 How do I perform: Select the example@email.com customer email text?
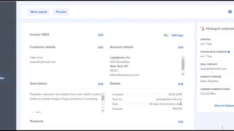43,62
